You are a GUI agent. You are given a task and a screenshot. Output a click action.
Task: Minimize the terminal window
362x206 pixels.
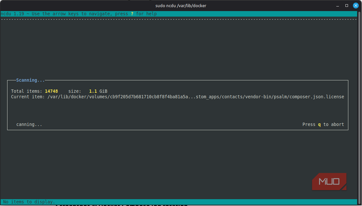tap(338, 6)
